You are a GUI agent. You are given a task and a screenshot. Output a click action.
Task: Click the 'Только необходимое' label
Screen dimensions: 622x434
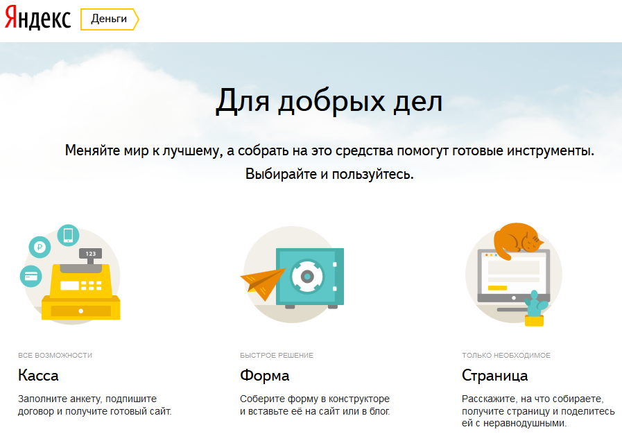pos(506,355)
